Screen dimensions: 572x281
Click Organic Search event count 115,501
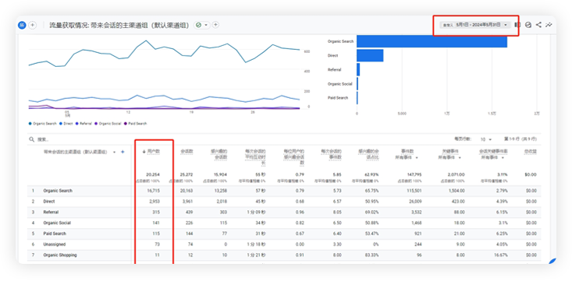tap(414, 191)
